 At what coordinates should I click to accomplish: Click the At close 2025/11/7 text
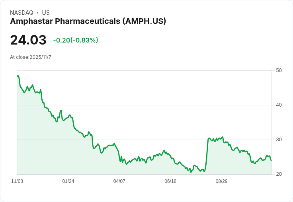(31, 57)
